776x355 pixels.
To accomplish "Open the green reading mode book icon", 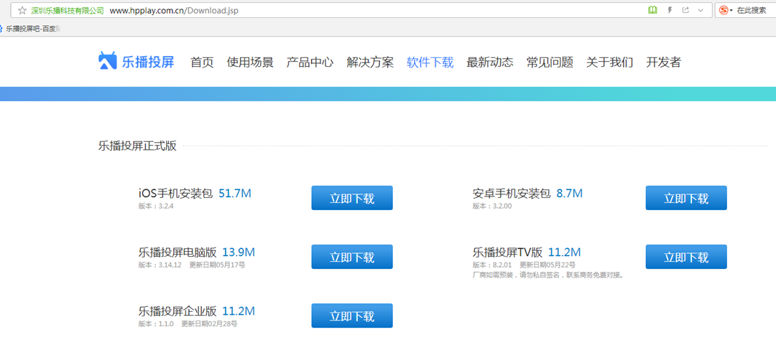I will 652,10.
